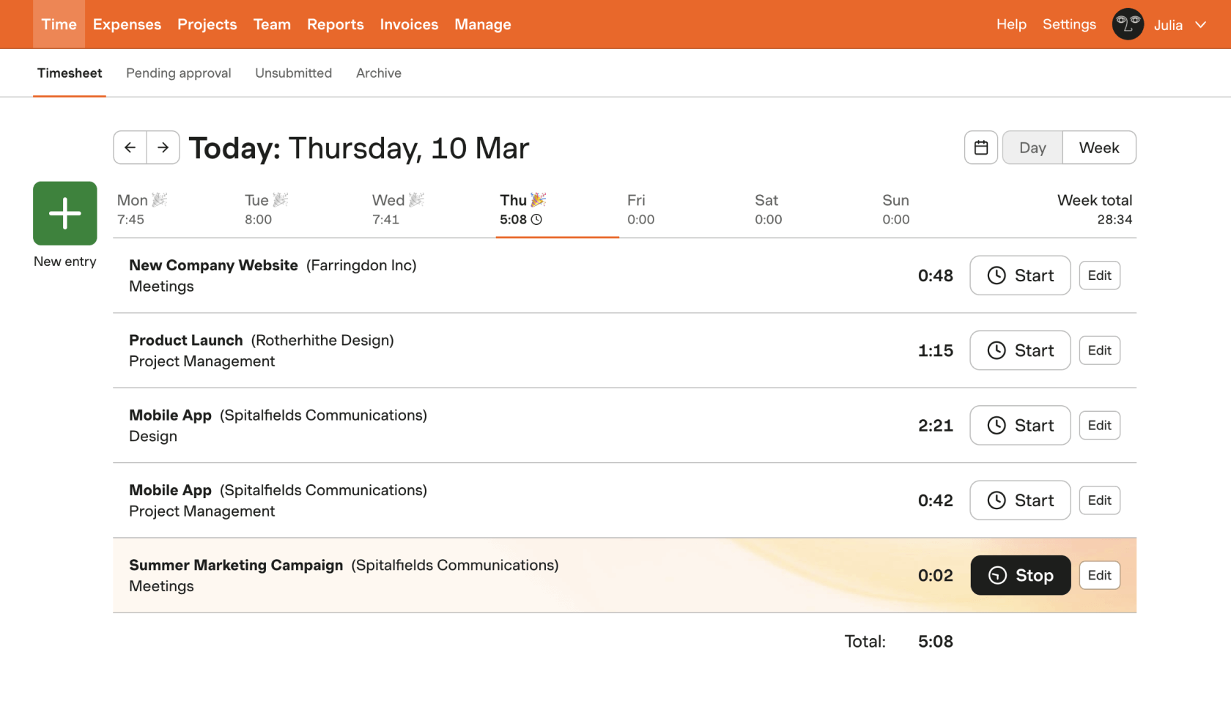Switch to Week view

click(x=1098, y=147)
